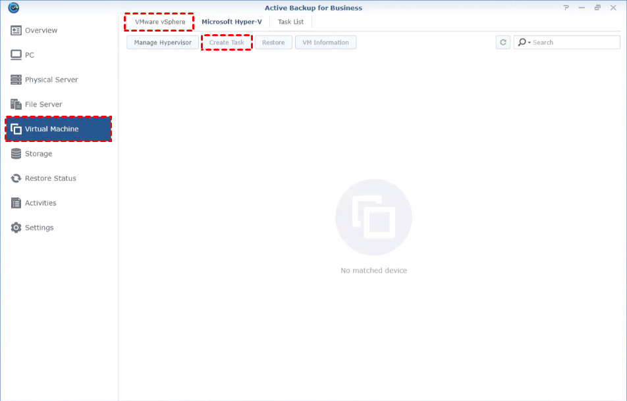Open search filter dropdown at magnifier icon
Screen dimensions: 627x401
coord(524,42)
